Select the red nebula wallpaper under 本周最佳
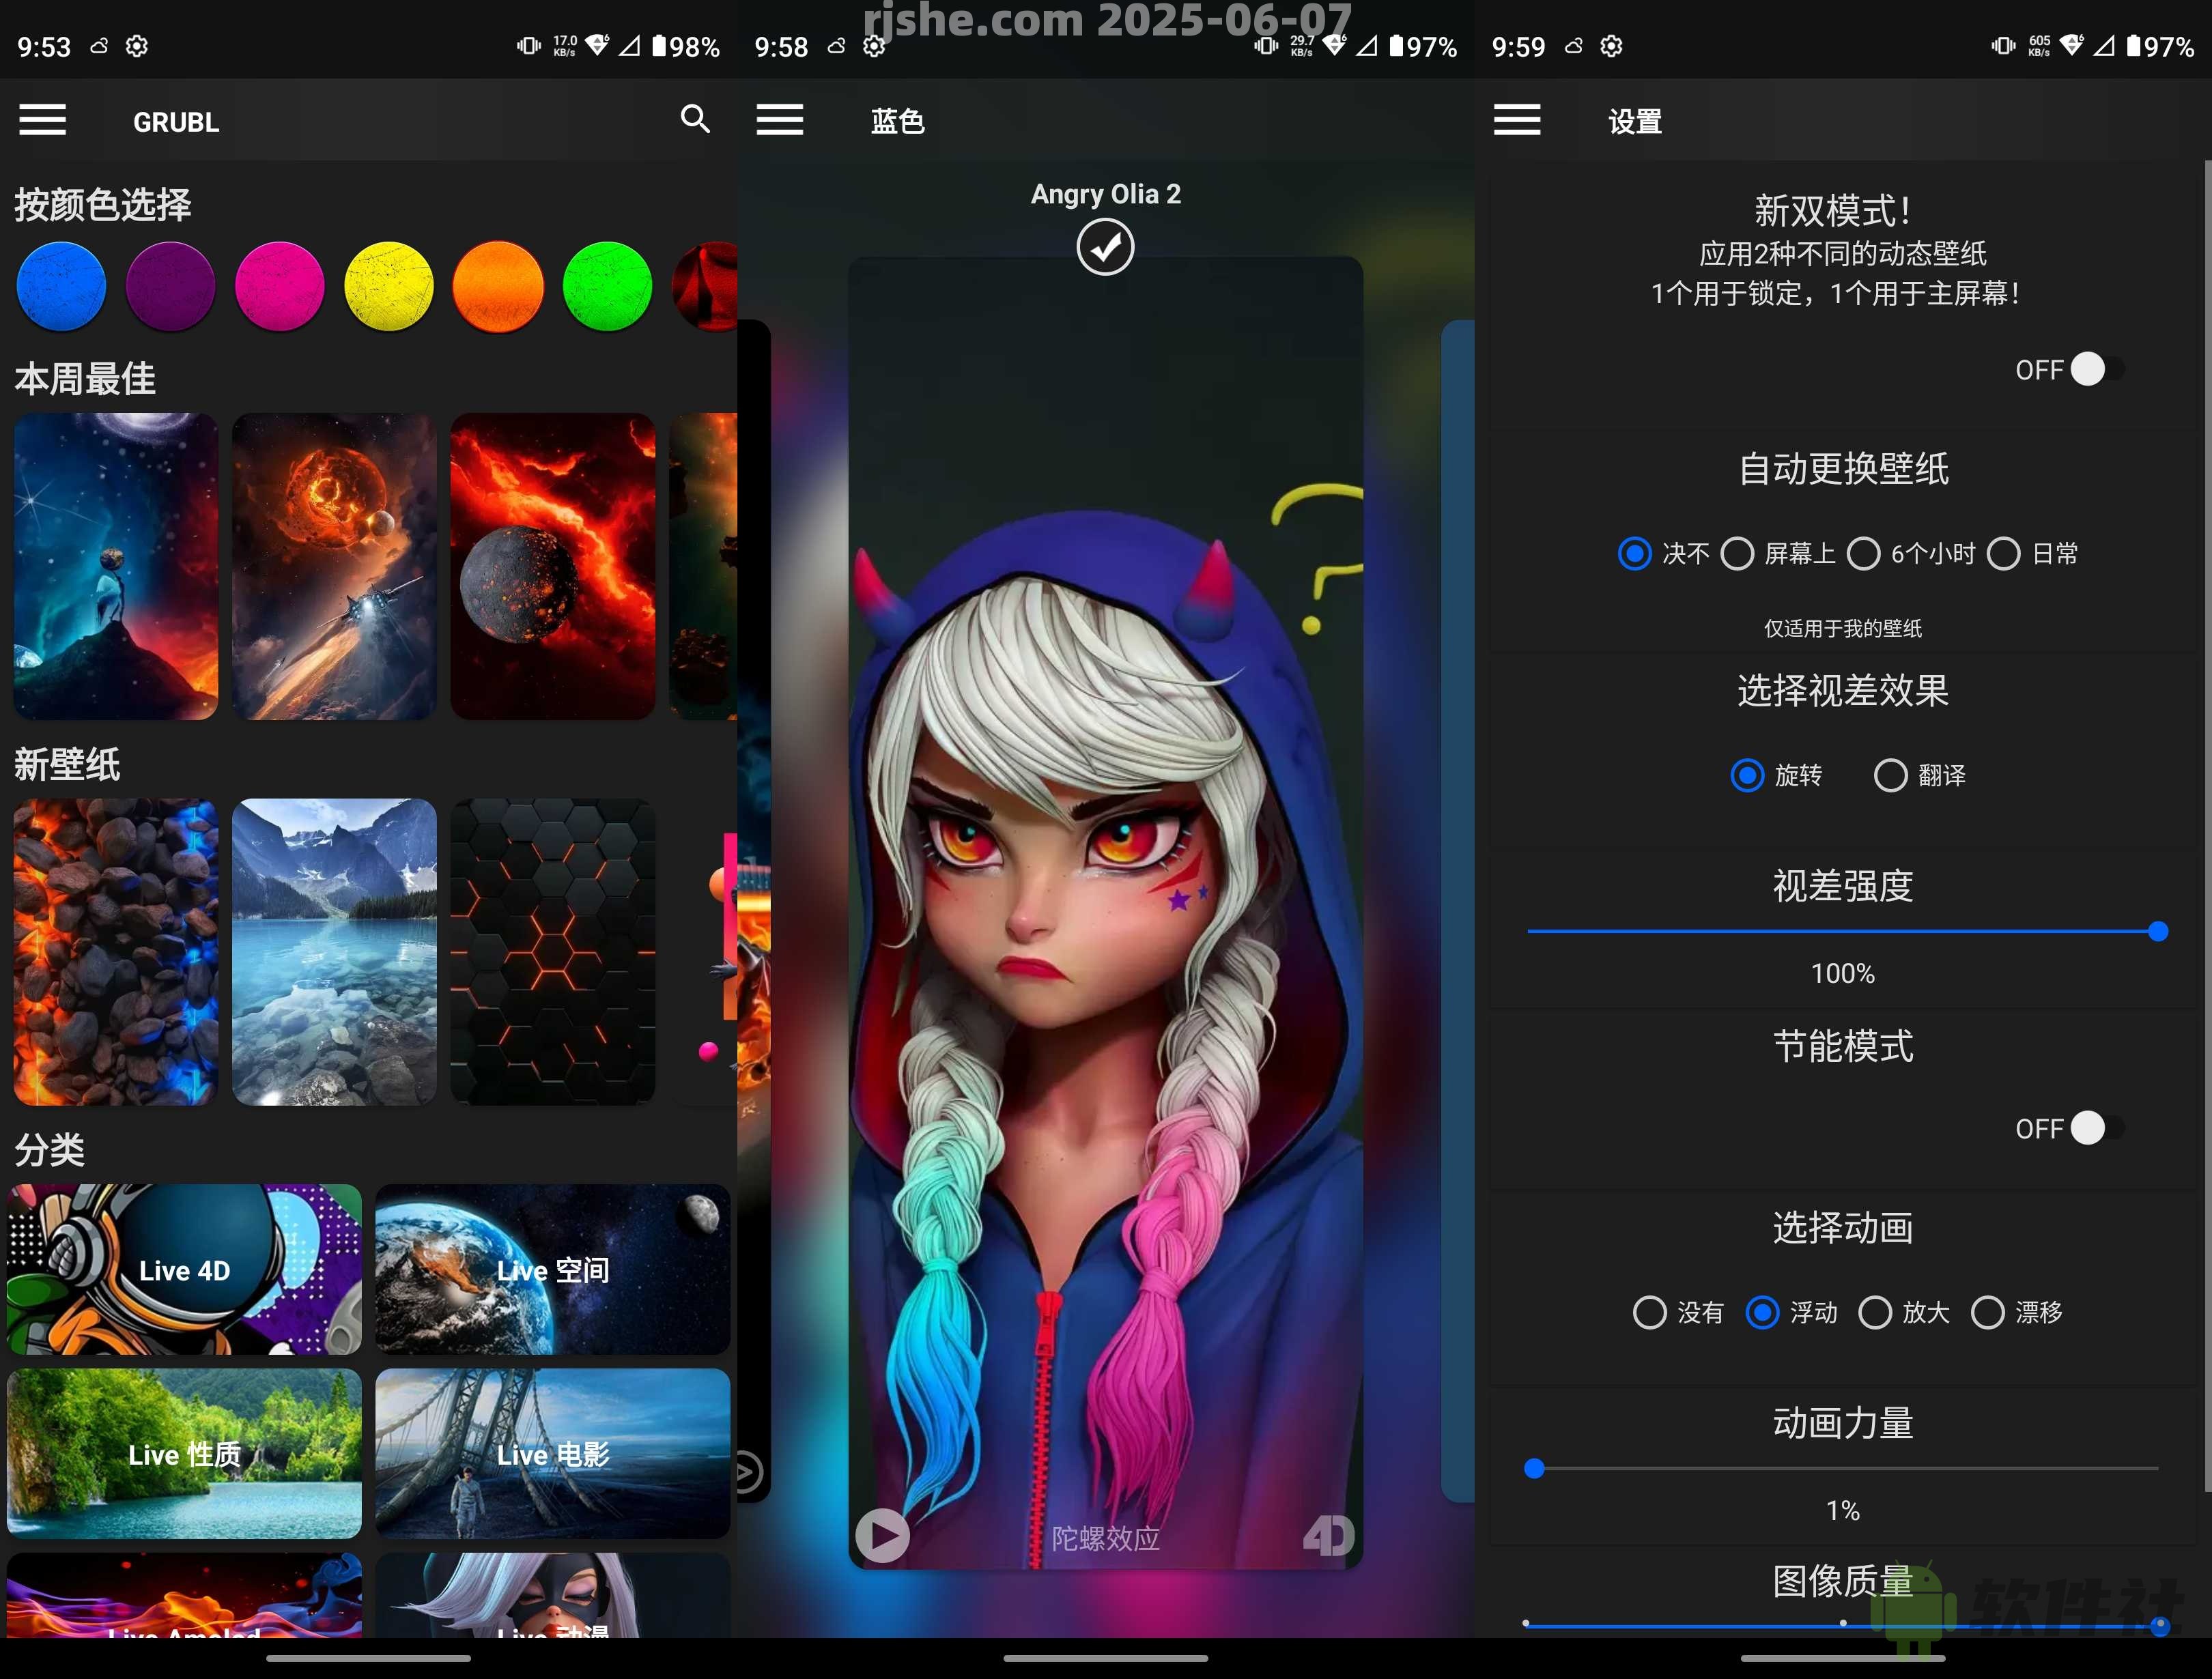2212x1679 pixels. click(552, 565)
